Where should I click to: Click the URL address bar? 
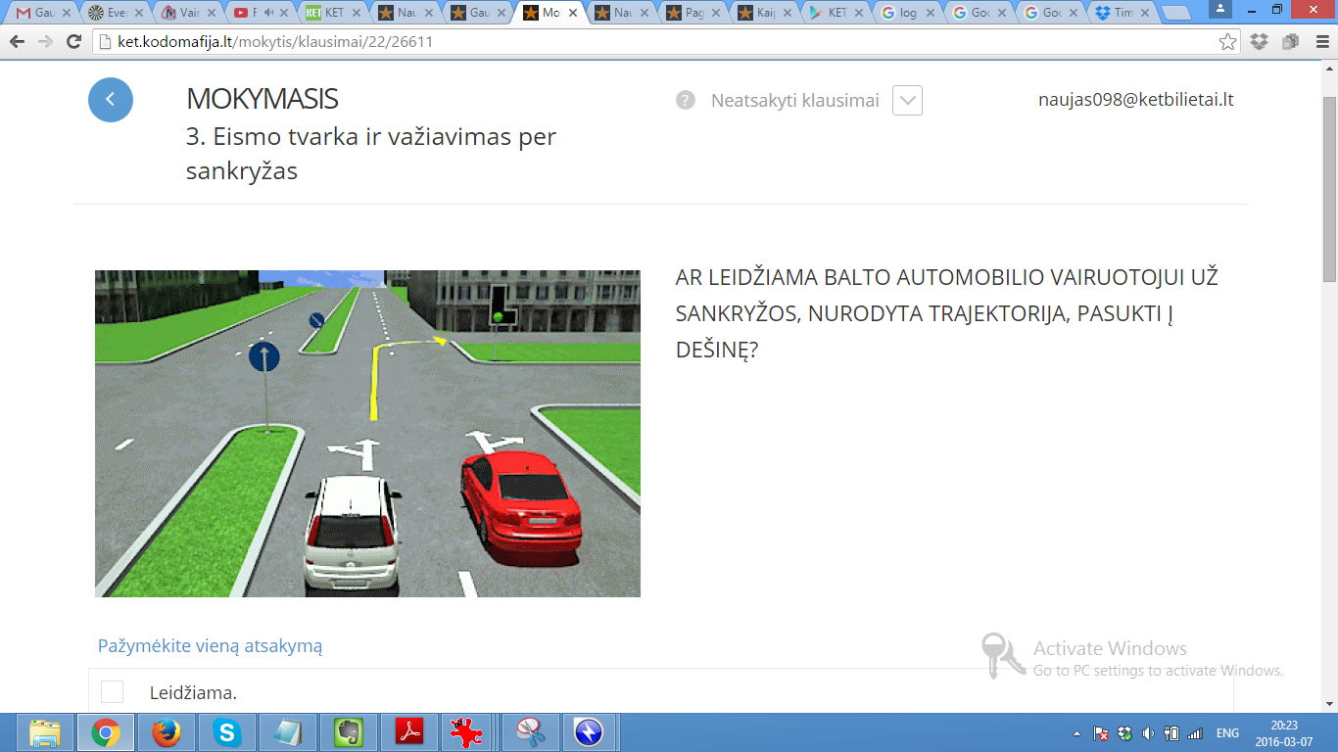[x=646, y=42]
